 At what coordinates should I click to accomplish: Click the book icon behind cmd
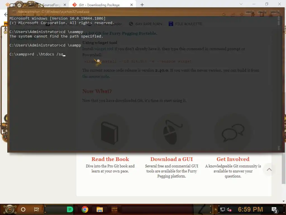(109, 133)
